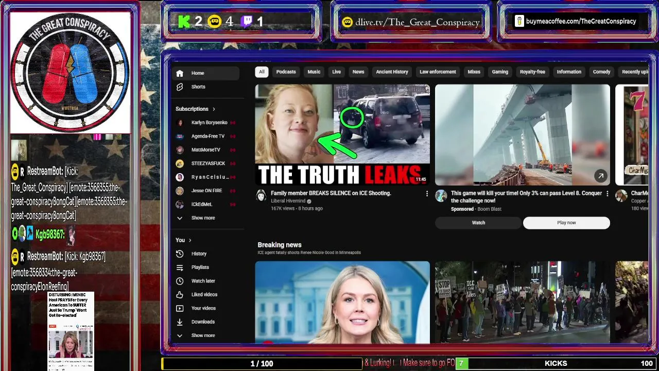This screenshot has height=371, width=659.
Task: Click the dlive.tv/The_Great_Conspiracy text
Action: tap(417, 22)
